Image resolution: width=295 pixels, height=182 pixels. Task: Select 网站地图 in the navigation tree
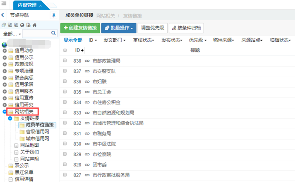(29, 145)
